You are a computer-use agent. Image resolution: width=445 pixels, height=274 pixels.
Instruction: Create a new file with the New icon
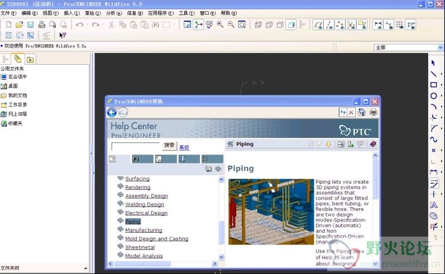coord(9,25)
